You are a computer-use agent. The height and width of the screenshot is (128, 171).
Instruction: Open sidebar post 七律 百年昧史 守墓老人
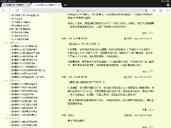click(x=21, y=22)
